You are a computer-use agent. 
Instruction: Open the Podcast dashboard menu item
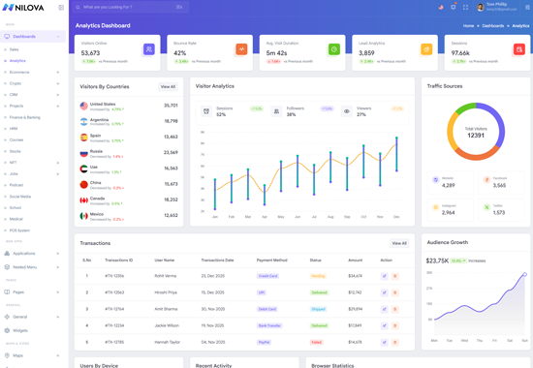tap(16, 185)
